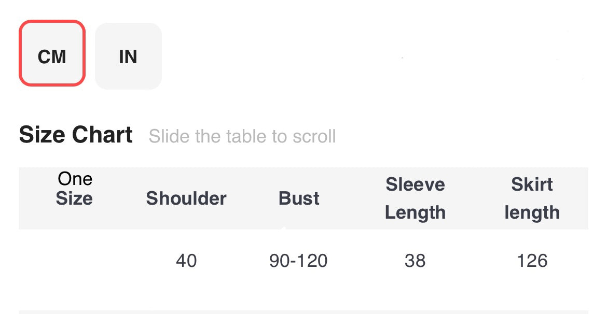Select the Sleeve Length column header
607x314 pixels.
(415, 198)
